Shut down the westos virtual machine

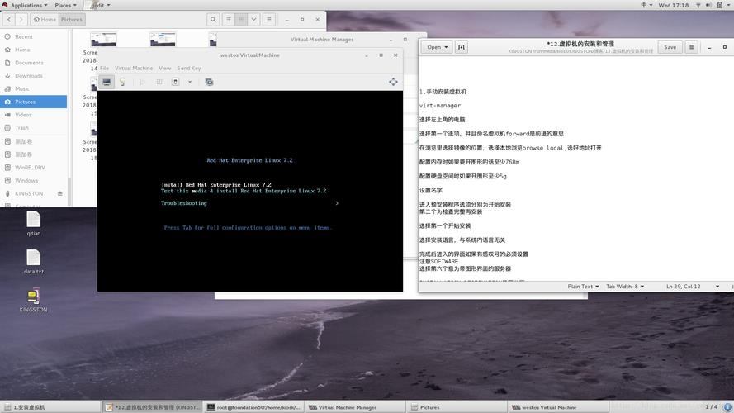(176, 82)
